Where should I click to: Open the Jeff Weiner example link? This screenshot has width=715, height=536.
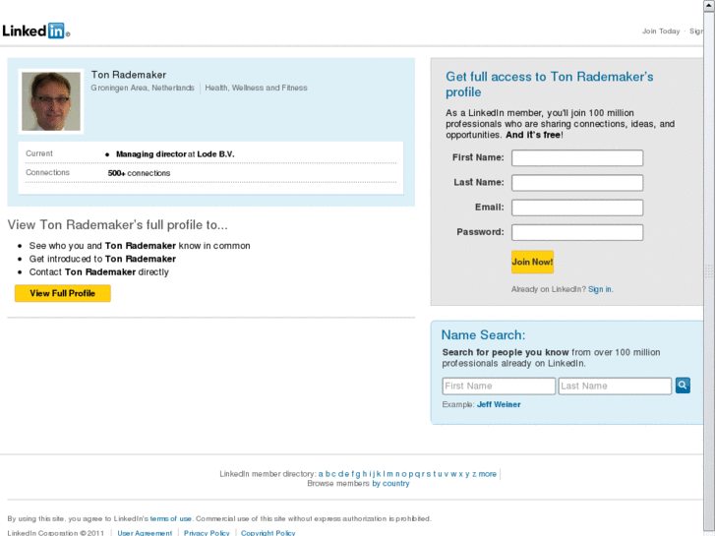[x=499, y=404]
